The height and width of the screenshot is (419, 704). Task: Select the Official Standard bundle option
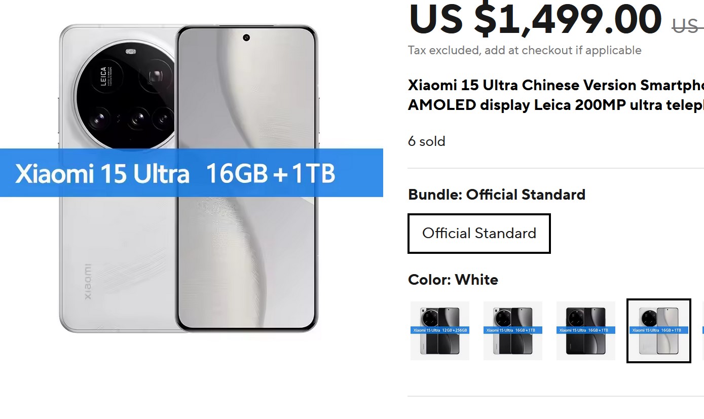[x=479, y=233]
